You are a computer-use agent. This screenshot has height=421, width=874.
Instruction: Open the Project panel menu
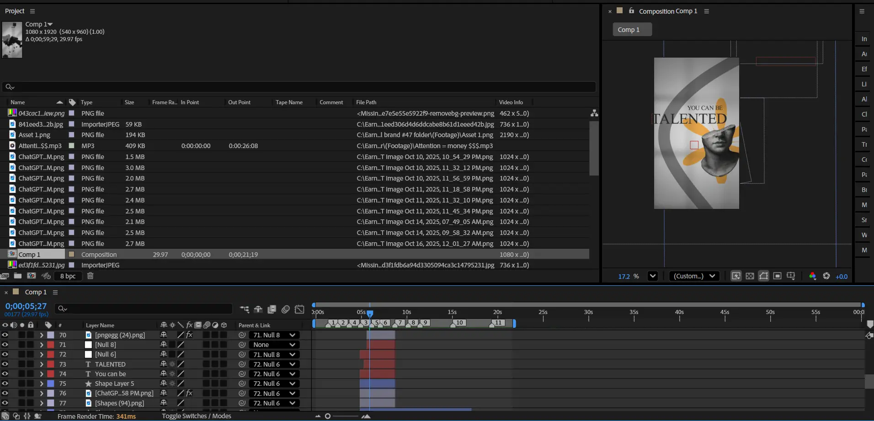pos(32,11)
